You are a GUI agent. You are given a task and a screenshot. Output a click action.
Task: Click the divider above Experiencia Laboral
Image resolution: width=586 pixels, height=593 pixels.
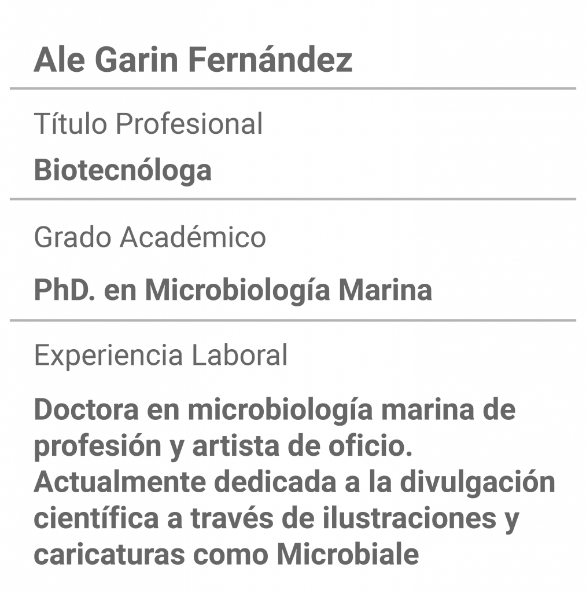[x=293, y=320]
